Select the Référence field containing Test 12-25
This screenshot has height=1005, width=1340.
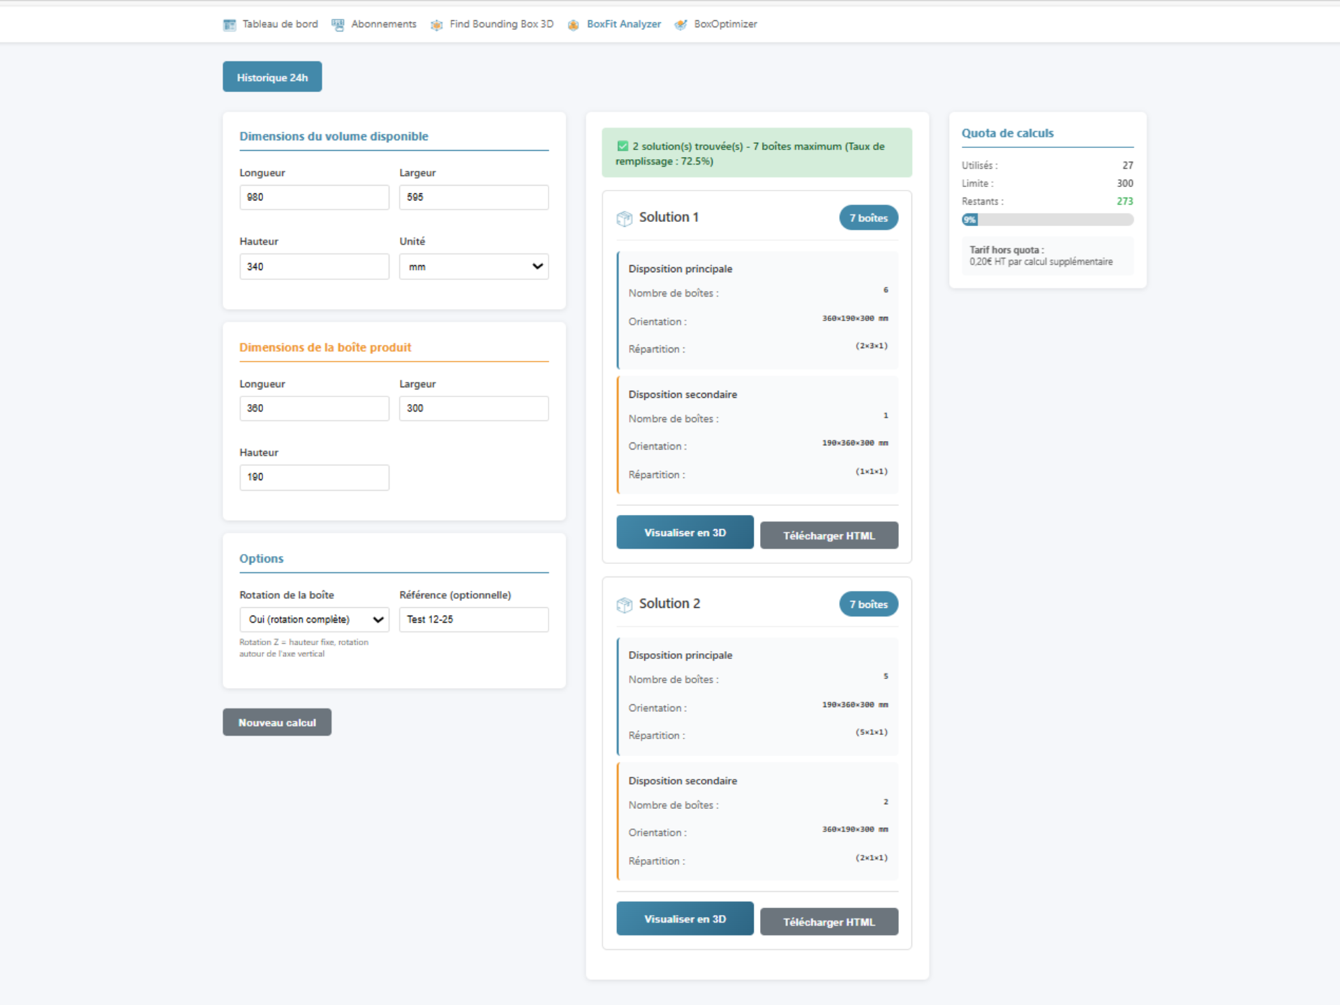tap(474, 619)
